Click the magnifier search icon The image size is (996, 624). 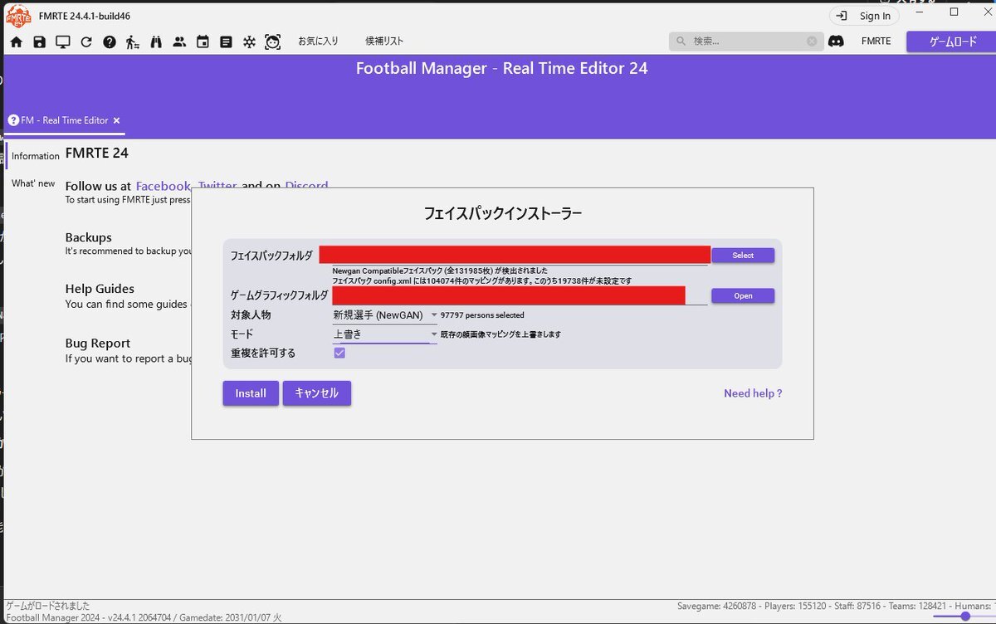coord(681,41)
